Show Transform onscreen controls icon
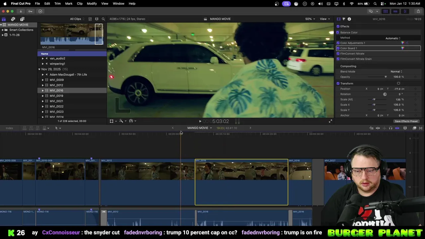Image resolution: width=425 pixels, height=239 pixels. pyautogui.click(x=398, y=83)
